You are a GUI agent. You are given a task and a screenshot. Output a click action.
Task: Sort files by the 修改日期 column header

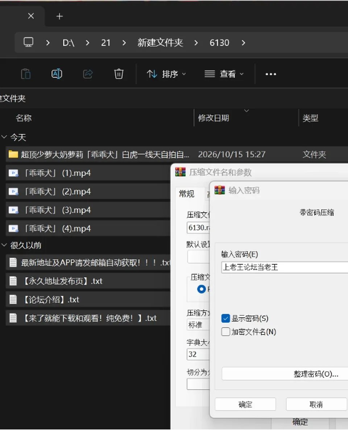[214, 118]
